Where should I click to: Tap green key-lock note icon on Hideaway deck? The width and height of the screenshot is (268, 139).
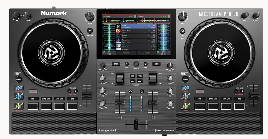click(135, 17)
